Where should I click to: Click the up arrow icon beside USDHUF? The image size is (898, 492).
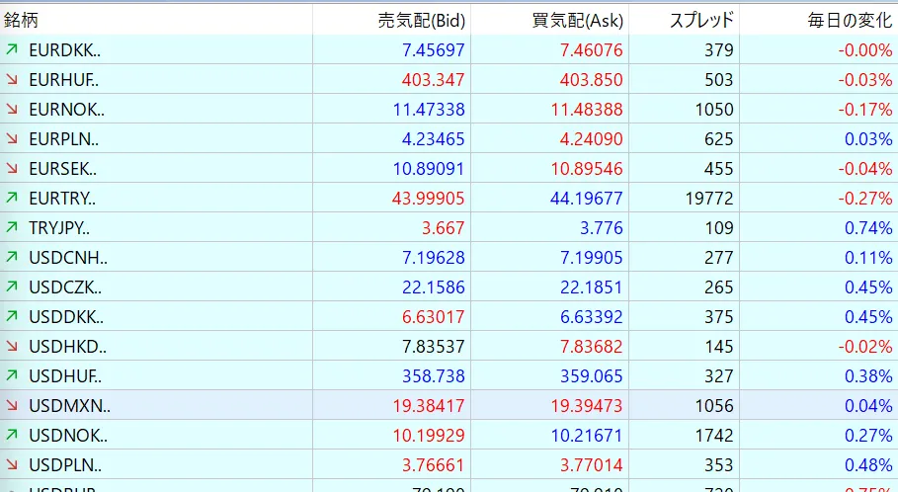(x=12, y=375)
